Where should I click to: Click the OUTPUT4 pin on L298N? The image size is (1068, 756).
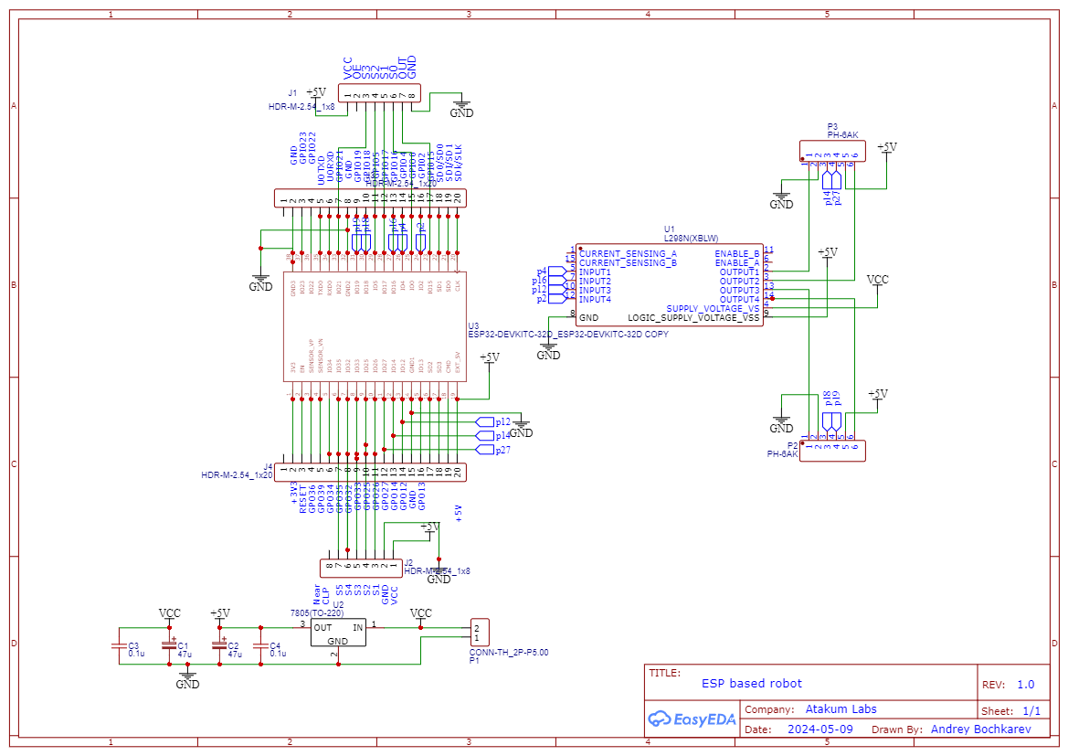click(740, 299)
